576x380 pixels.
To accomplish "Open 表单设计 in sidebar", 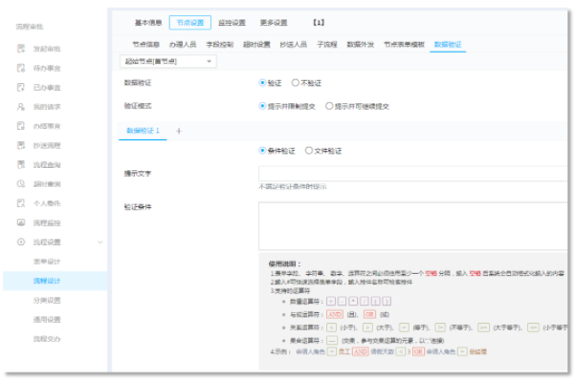I will pos(47,262).
